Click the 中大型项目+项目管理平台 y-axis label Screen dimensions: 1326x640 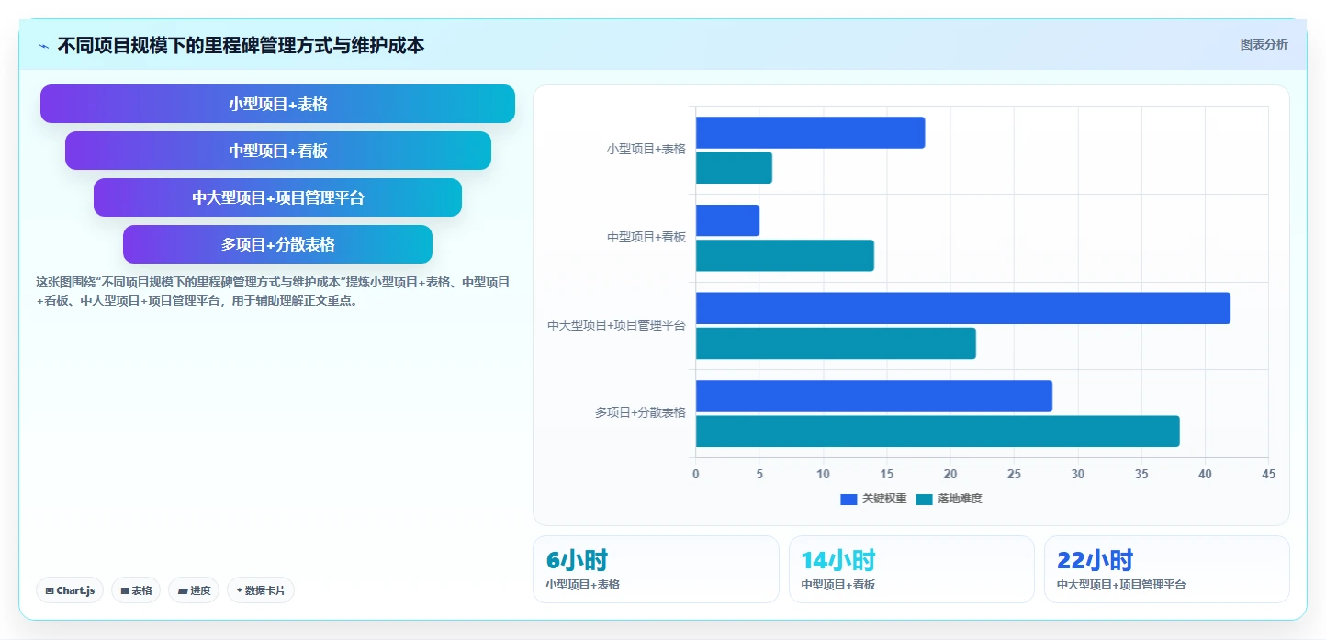[616, 325]
